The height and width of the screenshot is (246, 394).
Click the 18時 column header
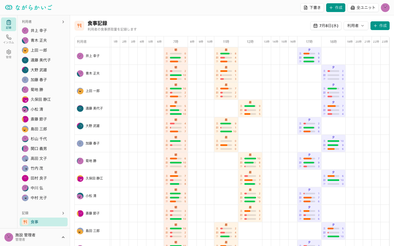333,42
